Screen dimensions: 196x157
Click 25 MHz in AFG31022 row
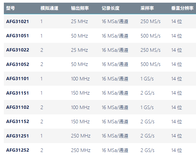pyautogui.click(x=79, y=50)
